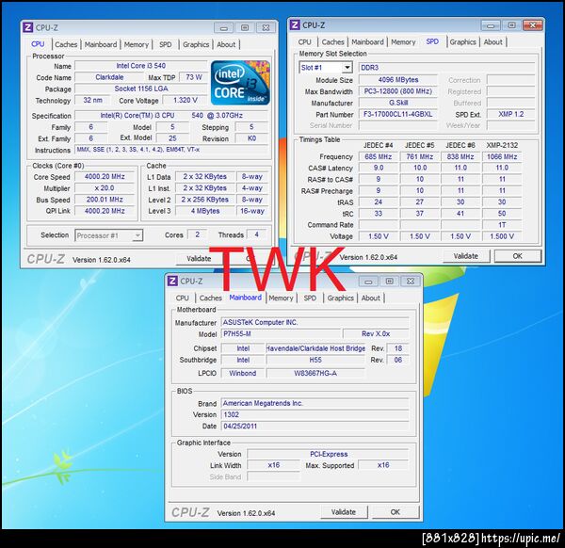Minimize the CPU window showing Intel Core i3 540

[x=223, y=27]
